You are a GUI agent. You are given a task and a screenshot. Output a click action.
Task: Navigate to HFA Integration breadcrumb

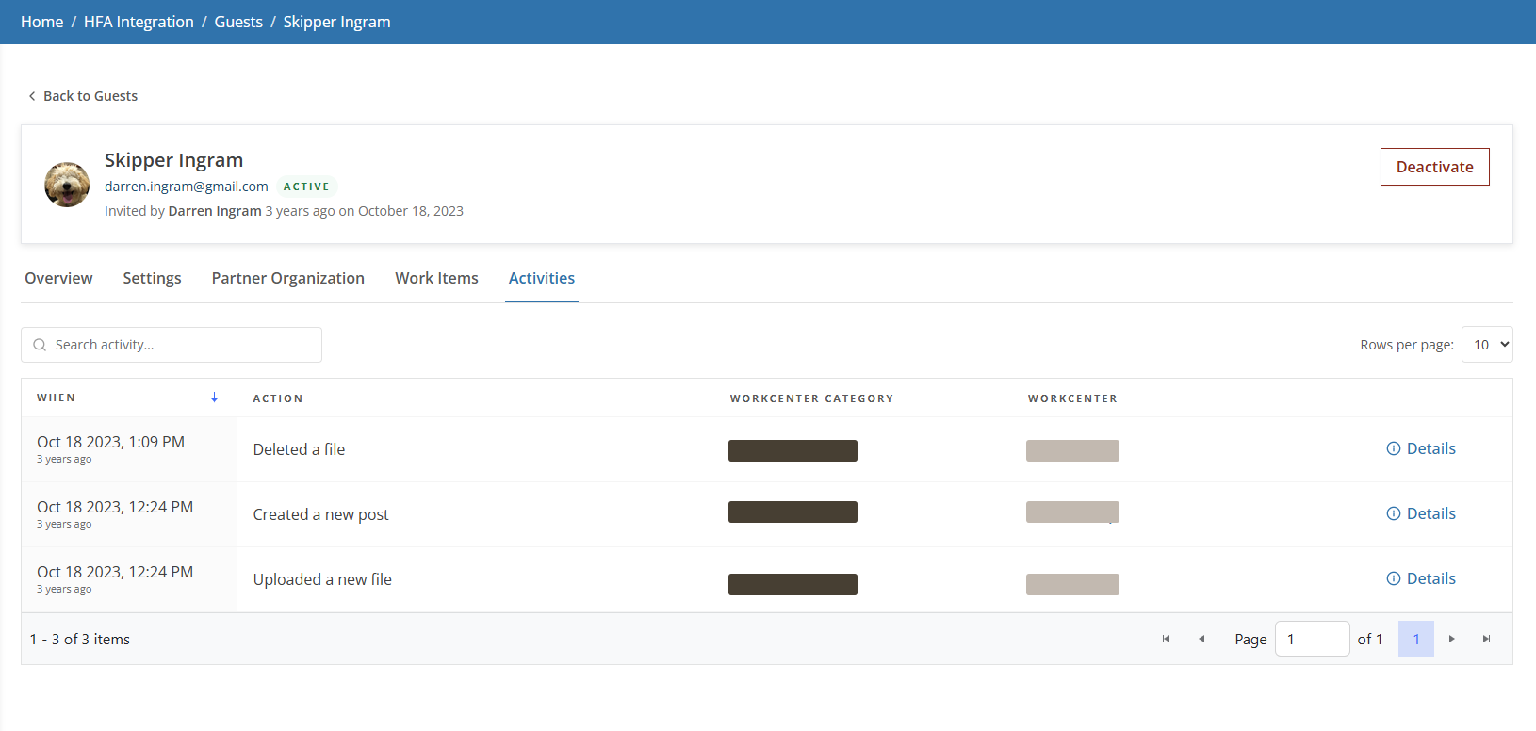click(139, 22)
